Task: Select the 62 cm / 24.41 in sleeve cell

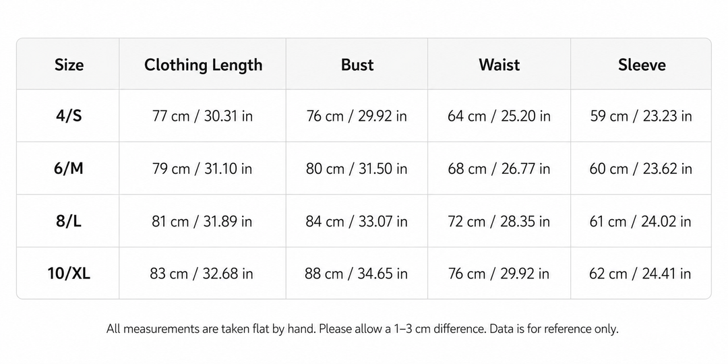Action: [x=641, y=274]
